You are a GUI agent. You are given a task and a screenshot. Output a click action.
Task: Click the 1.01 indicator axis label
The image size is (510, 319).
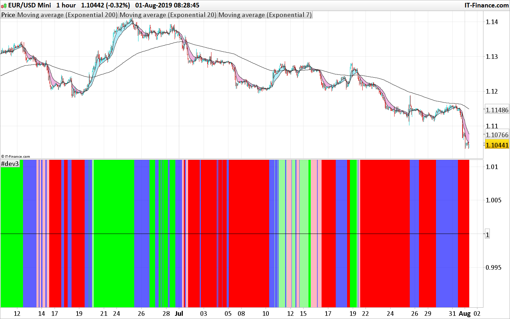[492, 167]
